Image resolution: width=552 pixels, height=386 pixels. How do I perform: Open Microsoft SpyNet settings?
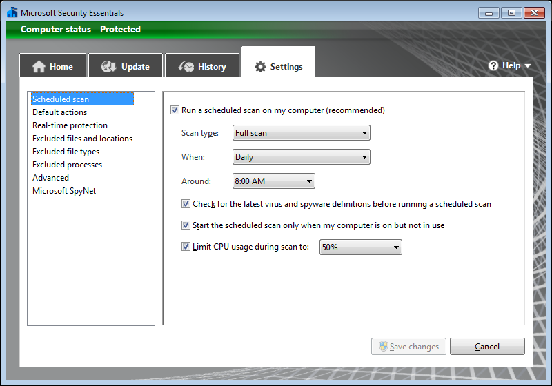pos(64,191)
